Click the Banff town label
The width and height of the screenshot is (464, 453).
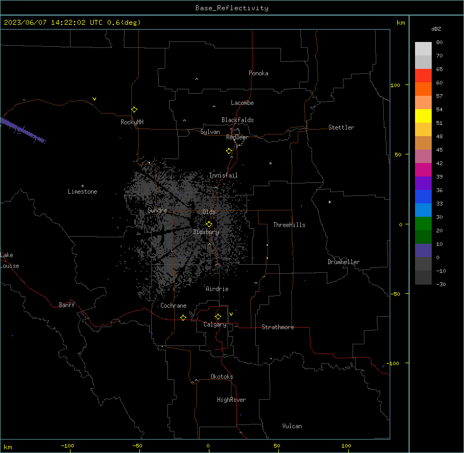click(x=67, y=305)
